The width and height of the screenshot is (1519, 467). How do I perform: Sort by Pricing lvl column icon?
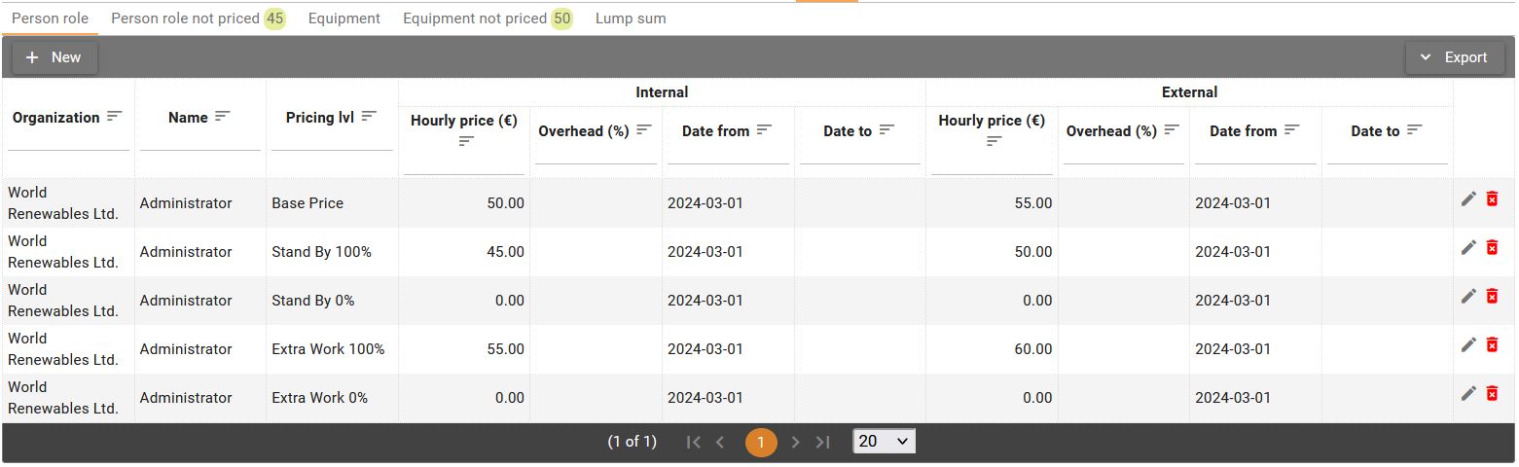tap(369, 116)
